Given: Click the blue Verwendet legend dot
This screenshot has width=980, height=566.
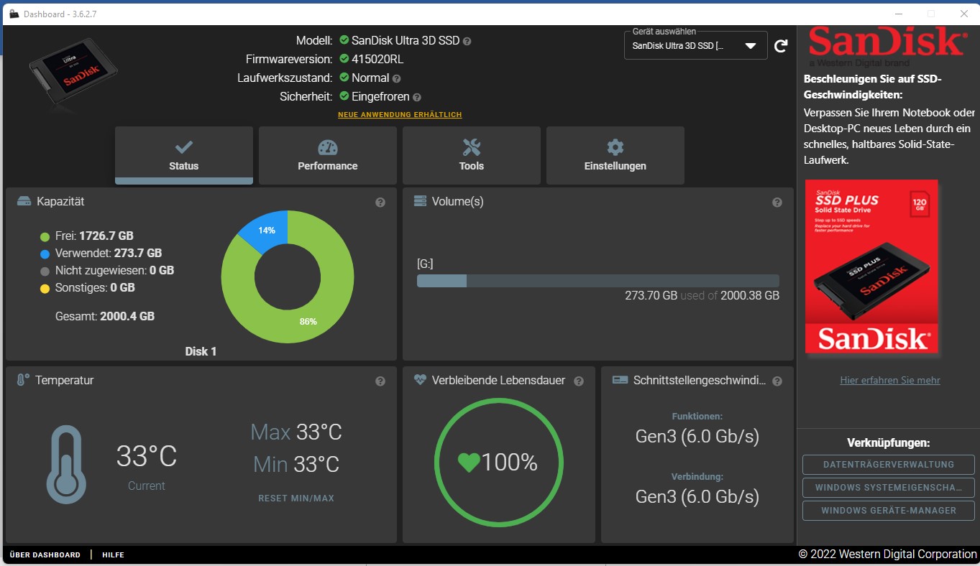Looking at the screenshot, I should pos(45,254).
